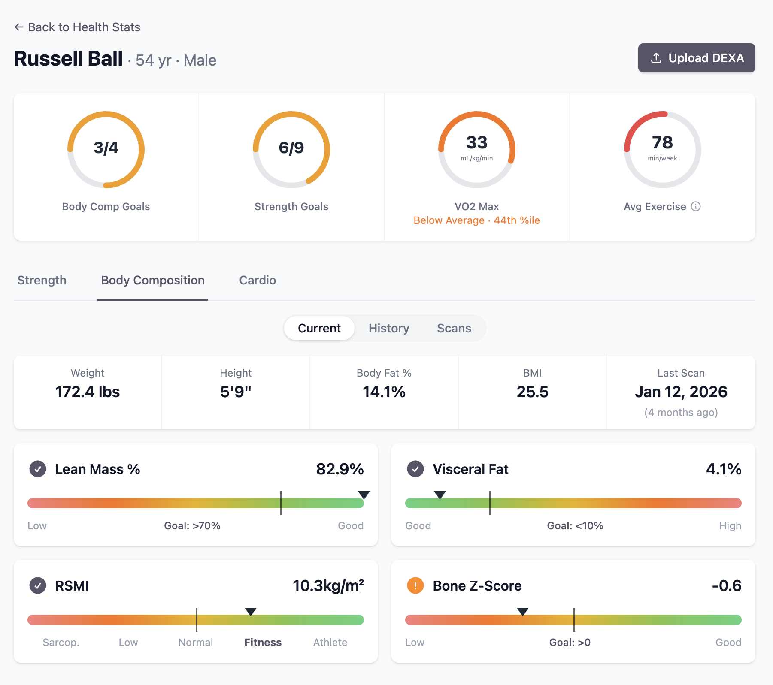Click the info icon next to Avg Exercise

[x=696, y=206]
